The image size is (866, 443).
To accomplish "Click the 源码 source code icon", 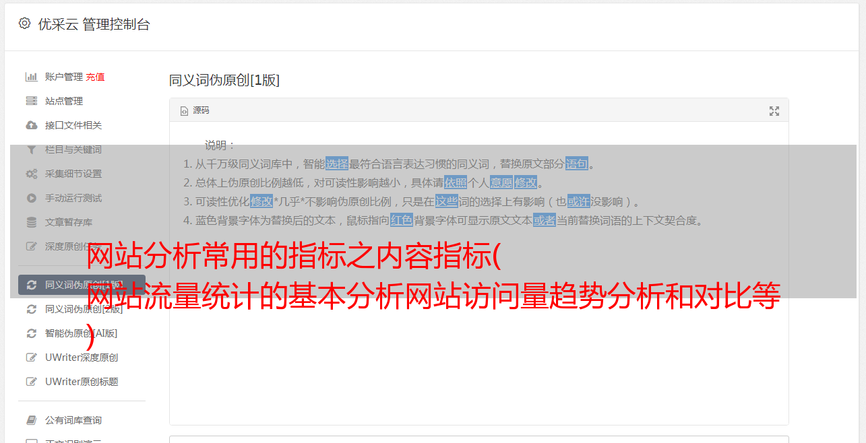I will 184,111.
